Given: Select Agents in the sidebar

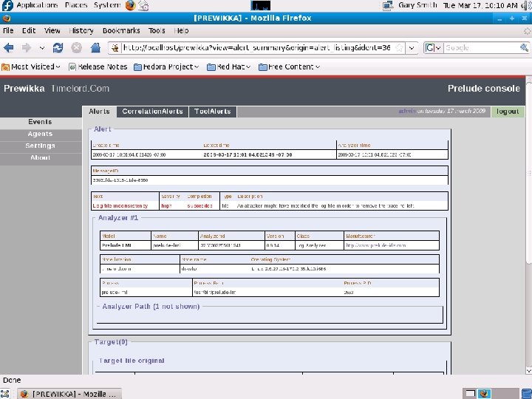Looking at the screenshot, I should (x=40, y=134).
